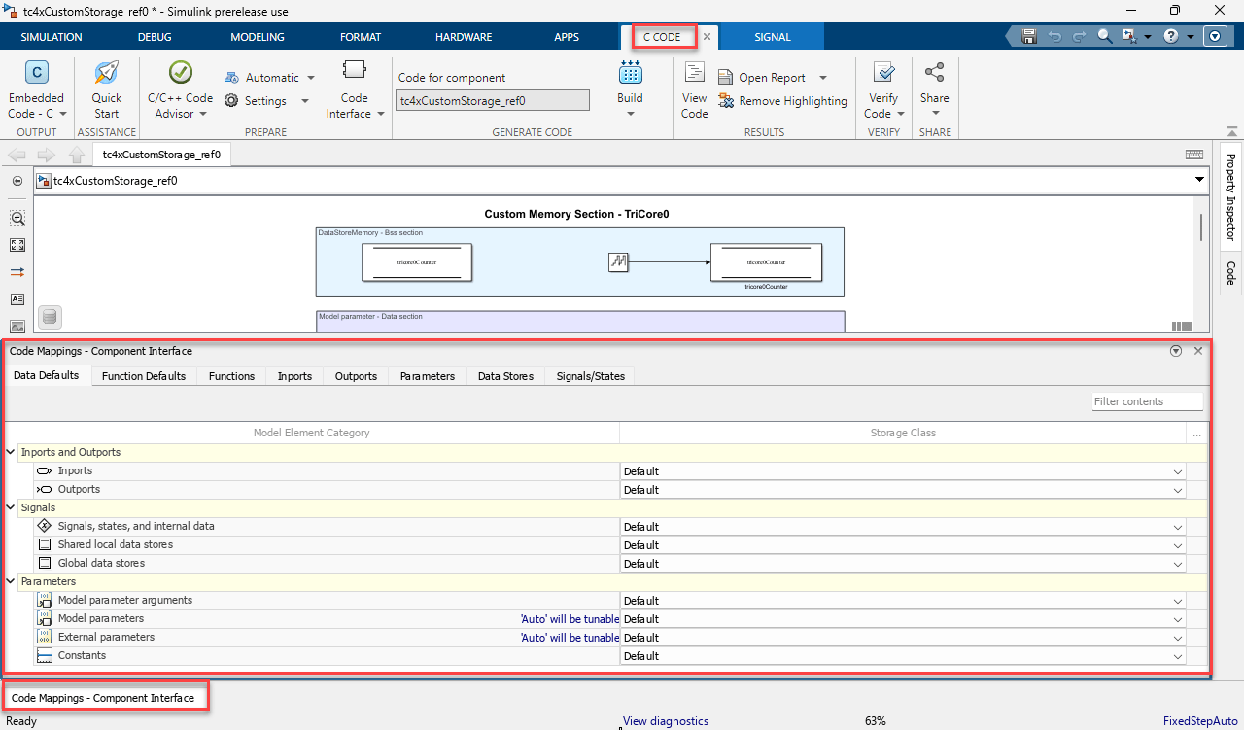Open Verify Code tools

[x=883, y=87]
